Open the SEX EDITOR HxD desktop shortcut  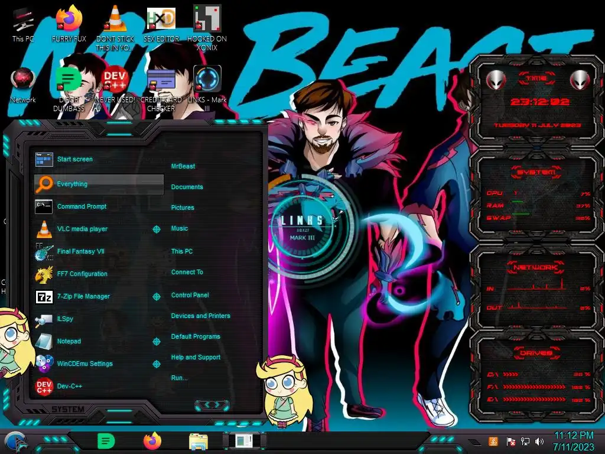161,24
